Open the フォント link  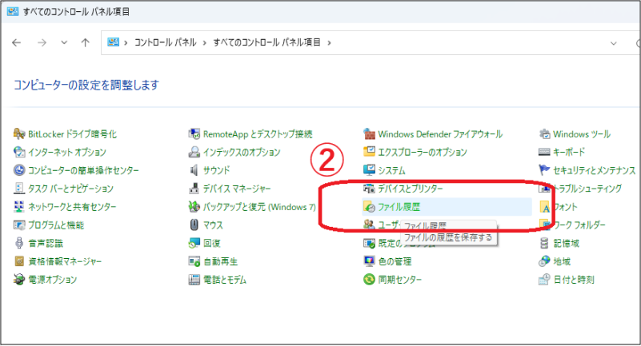click(565, 207)
